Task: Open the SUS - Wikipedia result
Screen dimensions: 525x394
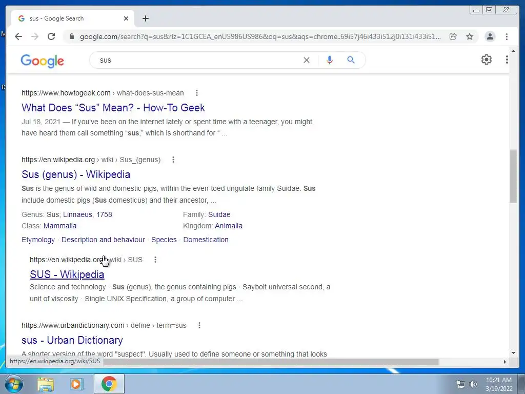Action: (x=67, y=274)
